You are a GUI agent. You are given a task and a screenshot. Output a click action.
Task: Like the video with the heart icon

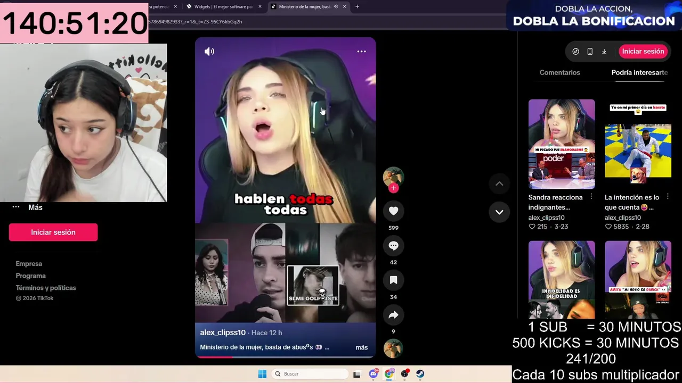(393, 211)
